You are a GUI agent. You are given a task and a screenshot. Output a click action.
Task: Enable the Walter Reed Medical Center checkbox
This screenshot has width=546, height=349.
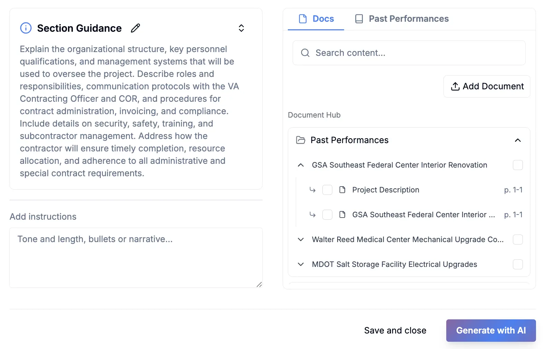[518, 240]
